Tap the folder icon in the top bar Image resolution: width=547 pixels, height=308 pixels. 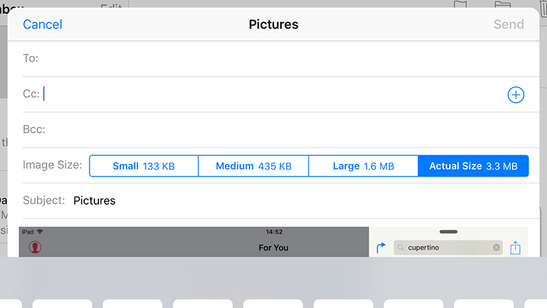point(503,5)
